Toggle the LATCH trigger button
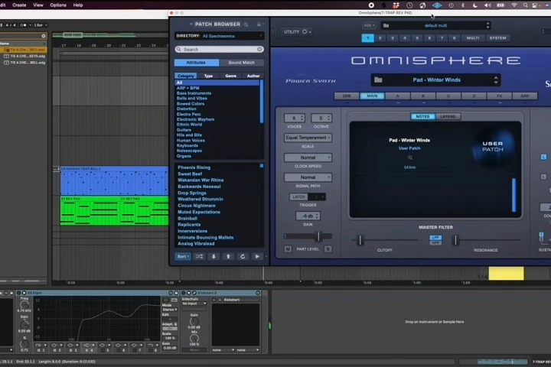This screenshot has height=367, width=551. pyautogui.click(x=298, y=196)
